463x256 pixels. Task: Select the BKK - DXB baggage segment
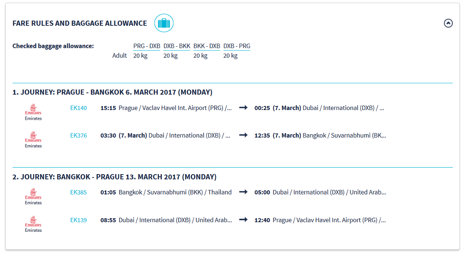(206, 46)
